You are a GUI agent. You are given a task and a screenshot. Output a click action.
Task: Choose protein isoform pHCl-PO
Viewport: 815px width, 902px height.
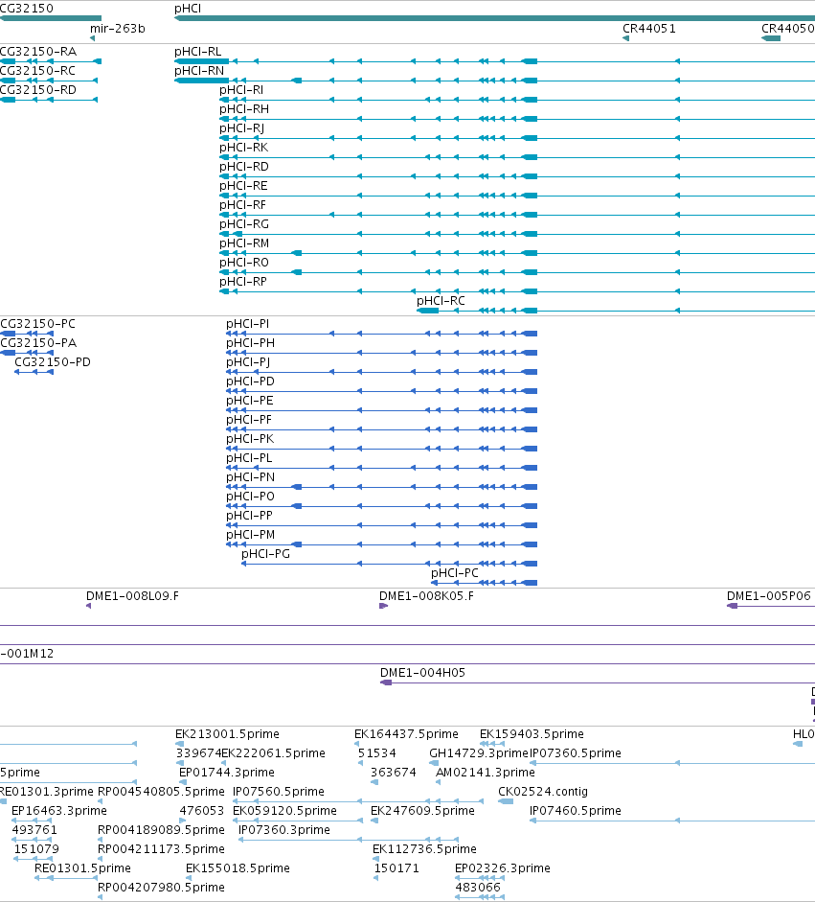(250, 496)
